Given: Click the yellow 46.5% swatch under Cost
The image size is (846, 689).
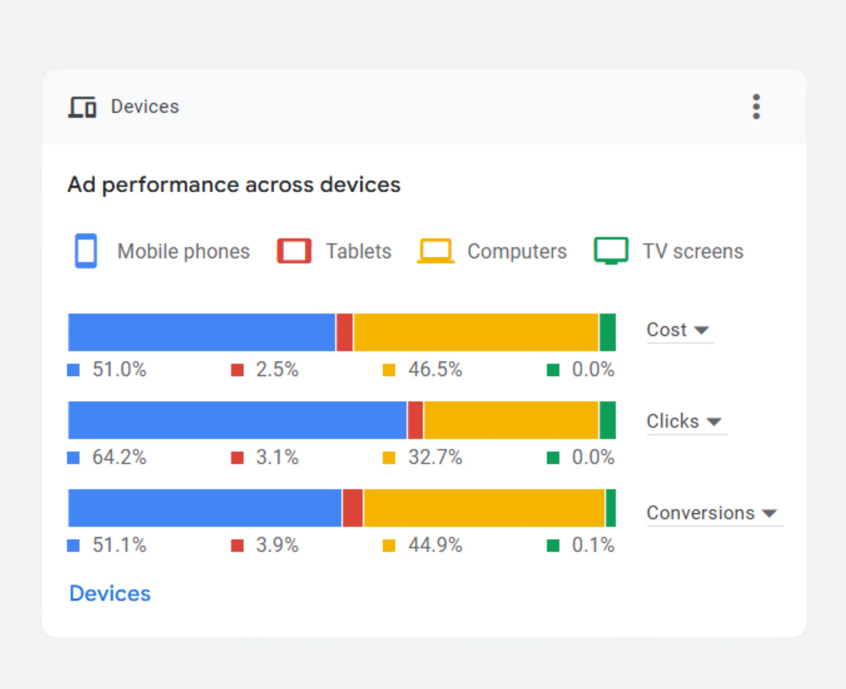Looking at the screenshot, I should coord(389,370).
